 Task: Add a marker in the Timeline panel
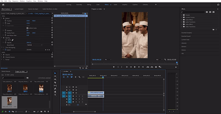[75, 77]
